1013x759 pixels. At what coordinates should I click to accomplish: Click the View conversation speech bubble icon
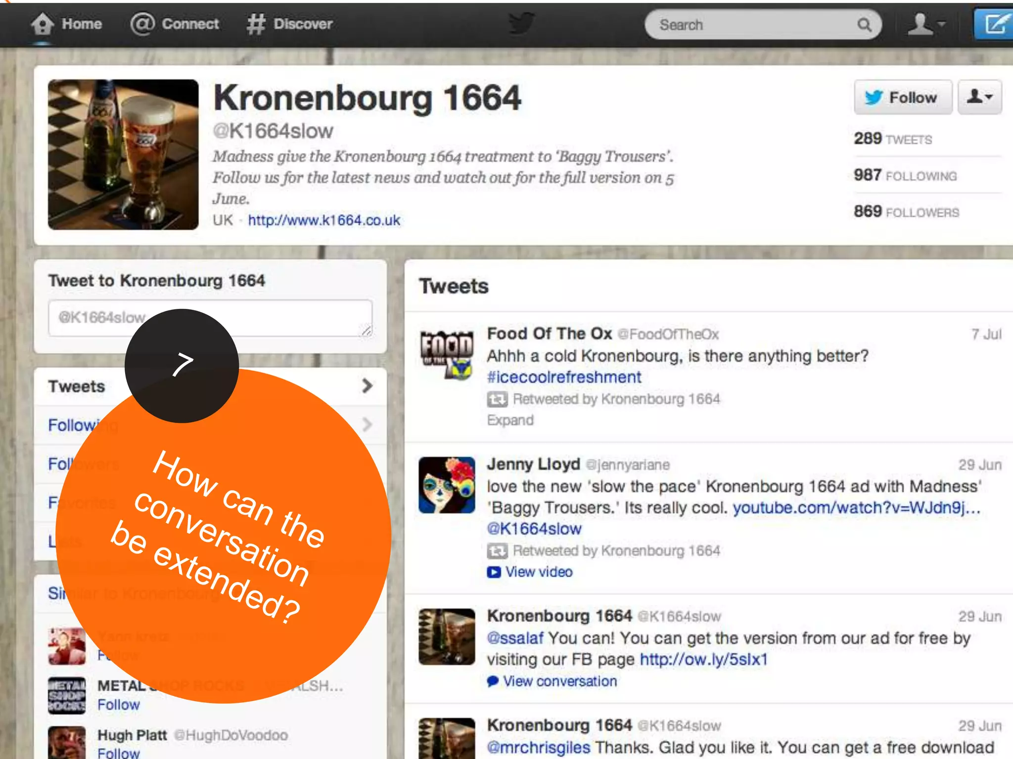pos(493,681)
